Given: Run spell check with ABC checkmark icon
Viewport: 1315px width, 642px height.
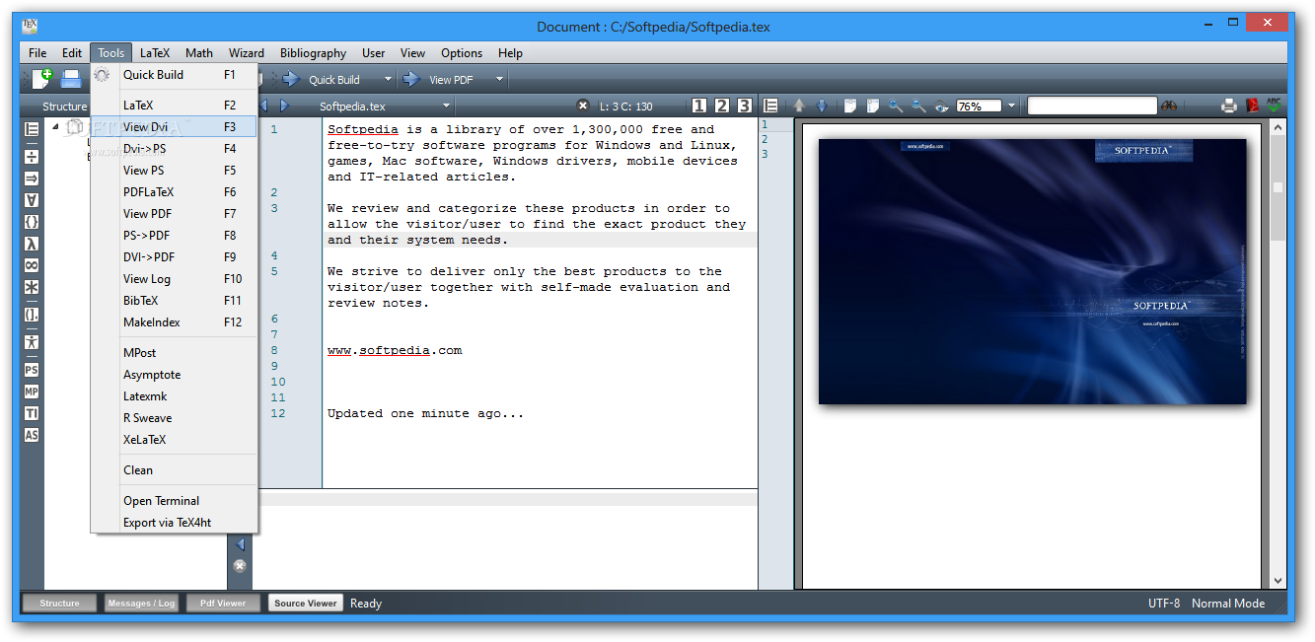Looking at the screenshot, I should 1274,106.
